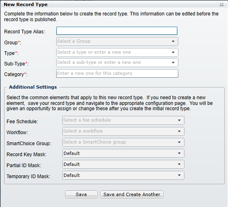Image resolution: width=228 pixels, height=207 pixels.
Task: Expand the Type dropdown arrow
Action: pos(173,52)
